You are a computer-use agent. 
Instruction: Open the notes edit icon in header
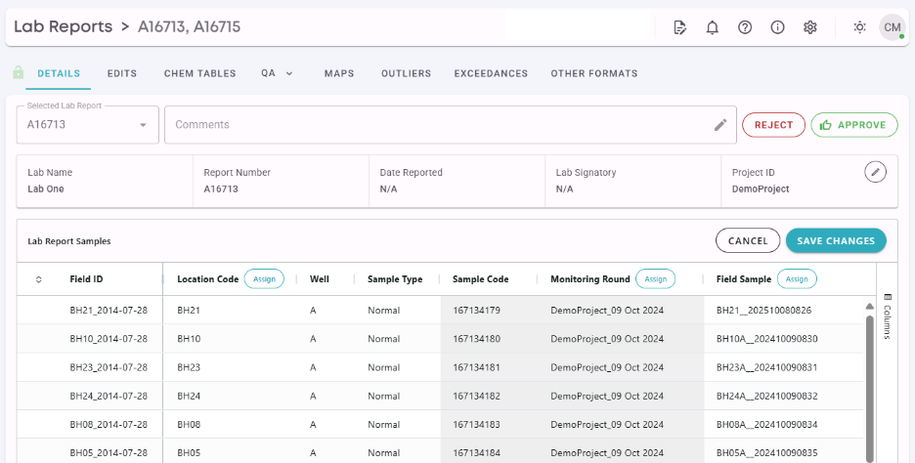pyautogui.click(x=680, y=27)
